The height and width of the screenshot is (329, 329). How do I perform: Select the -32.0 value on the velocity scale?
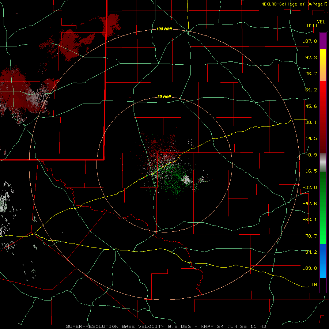point(310,188)
